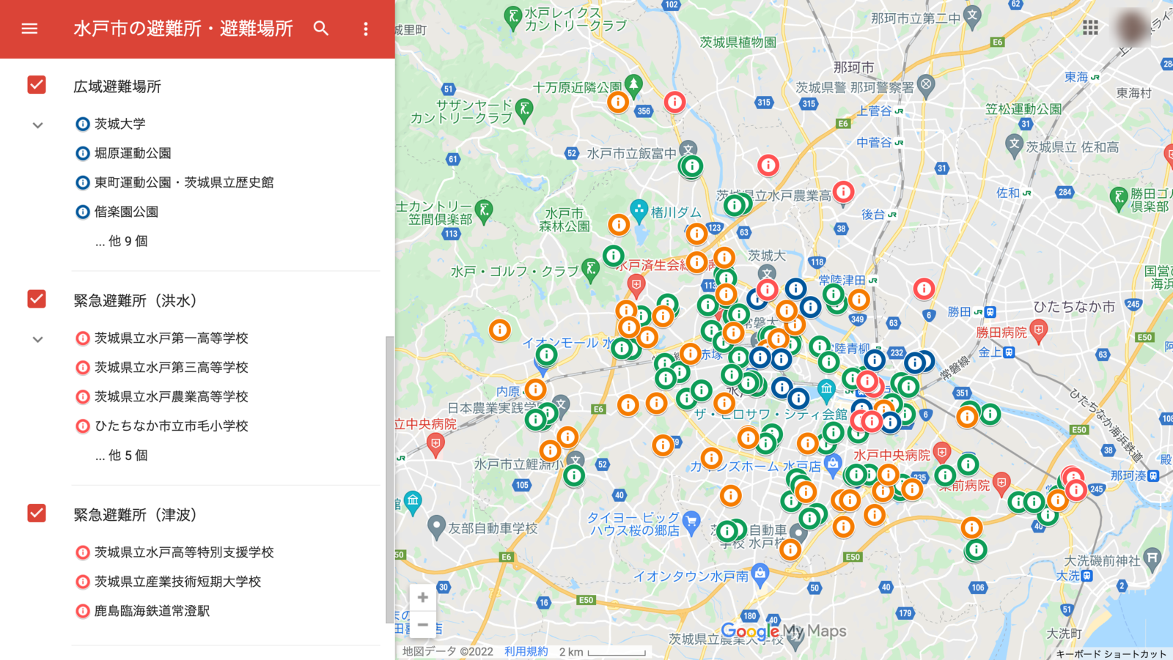Open the hamburger menu

tap(29, 29)
